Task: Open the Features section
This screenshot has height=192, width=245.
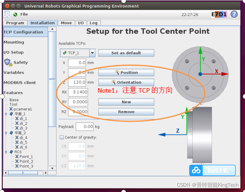Action: [x=13, y=93]
